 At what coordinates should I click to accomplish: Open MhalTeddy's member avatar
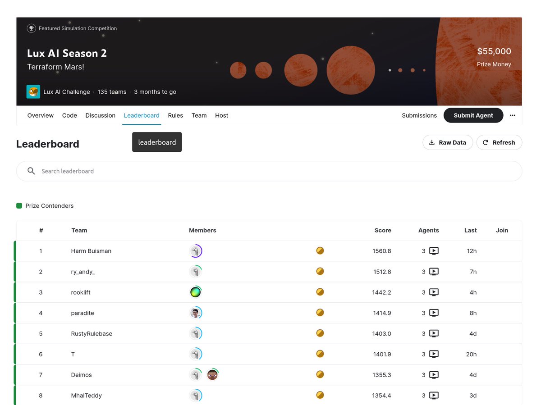196,396
